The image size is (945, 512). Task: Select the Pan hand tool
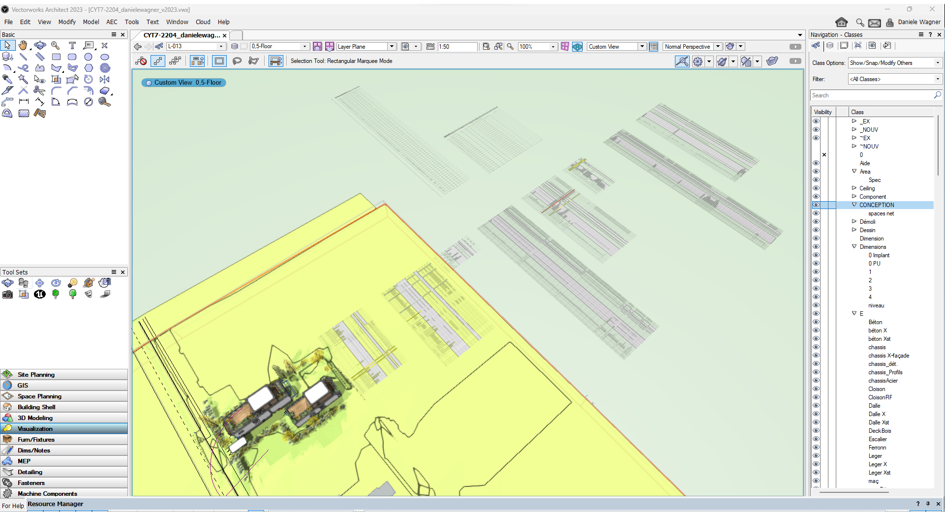[23, 46]
